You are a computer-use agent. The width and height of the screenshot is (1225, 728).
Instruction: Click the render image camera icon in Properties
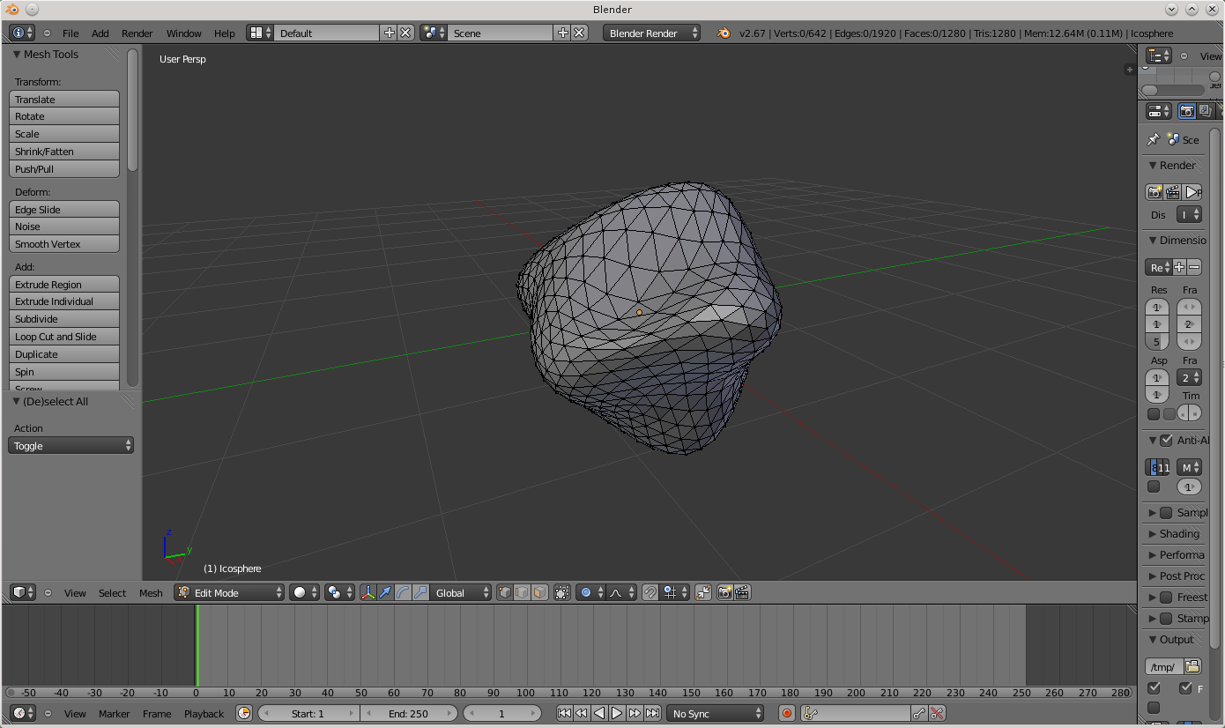[1154, 192]
